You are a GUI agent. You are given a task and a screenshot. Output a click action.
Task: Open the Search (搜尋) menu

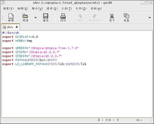coord(52,9)
